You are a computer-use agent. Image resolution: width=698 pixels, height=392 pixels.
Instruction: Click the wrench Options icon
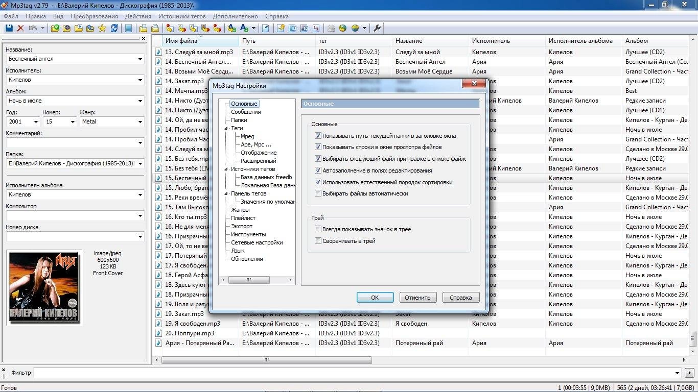377,28
